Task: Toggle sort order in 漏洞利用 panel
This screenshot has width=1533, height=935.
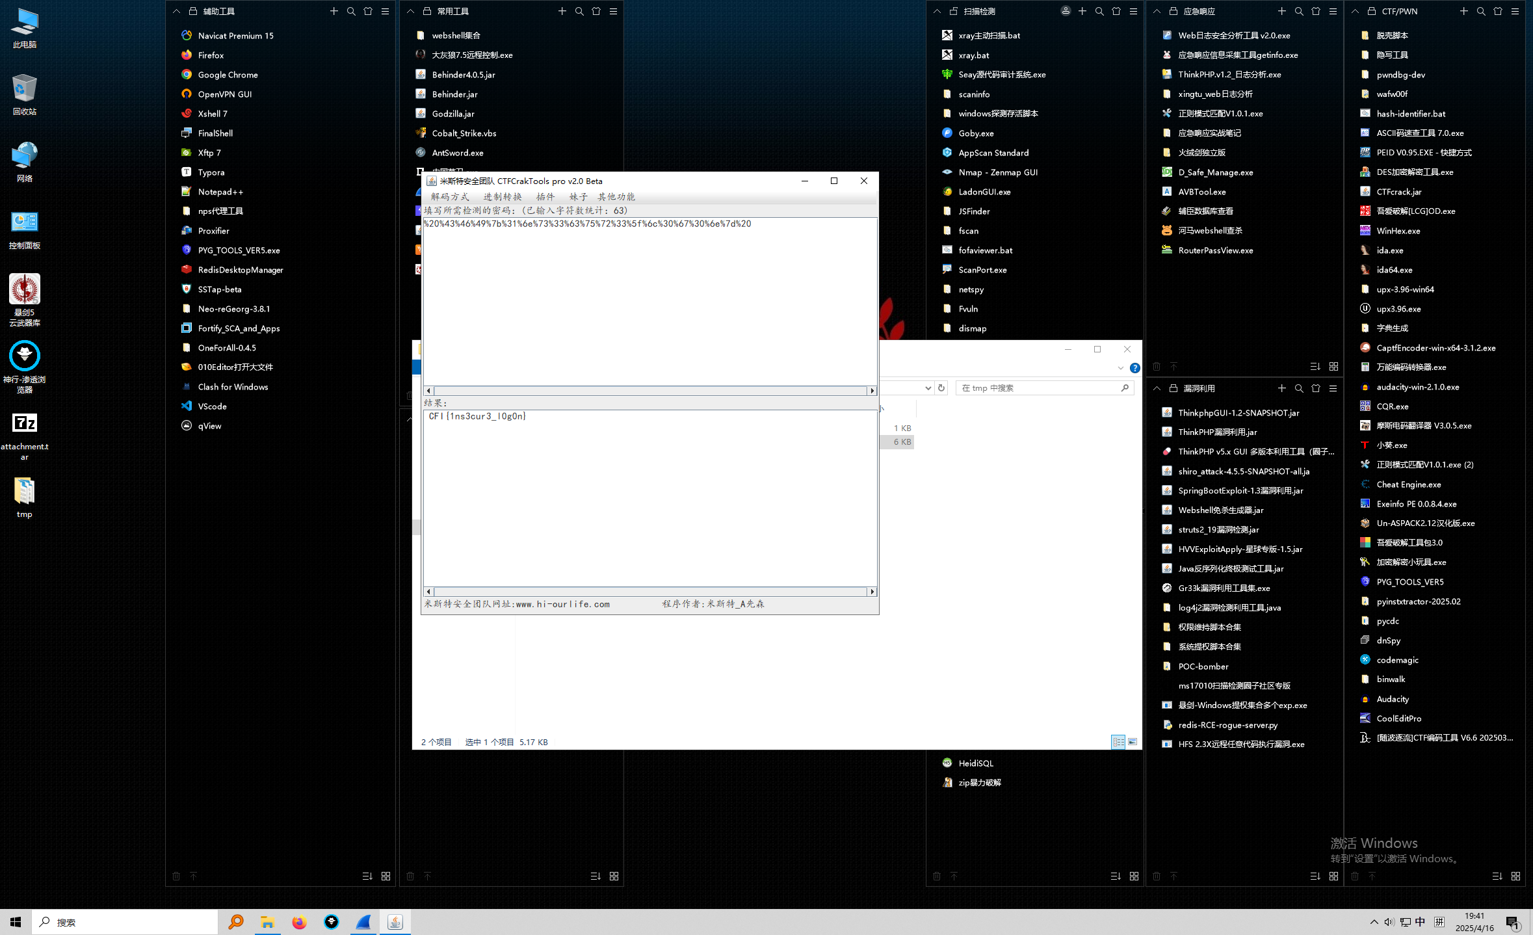Action: point(1315,876)
